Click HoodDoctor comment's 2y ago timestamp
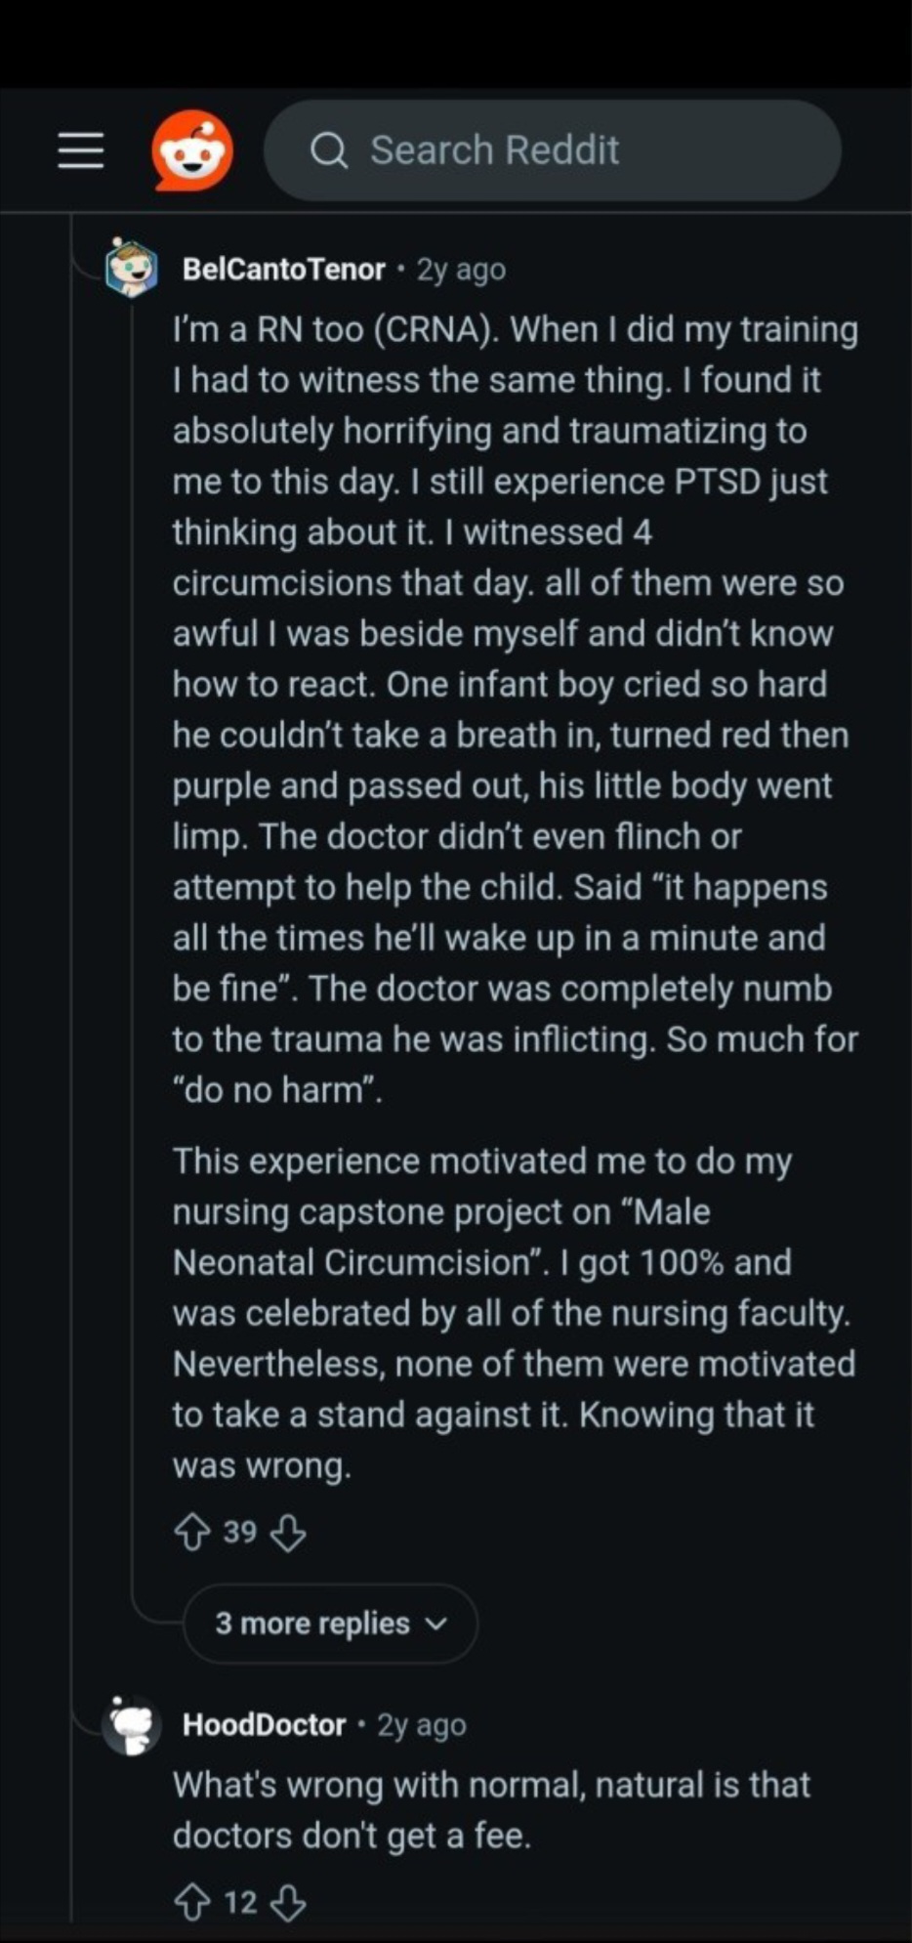Viewport: 912px width, 1943px height. click(422, 1725)
